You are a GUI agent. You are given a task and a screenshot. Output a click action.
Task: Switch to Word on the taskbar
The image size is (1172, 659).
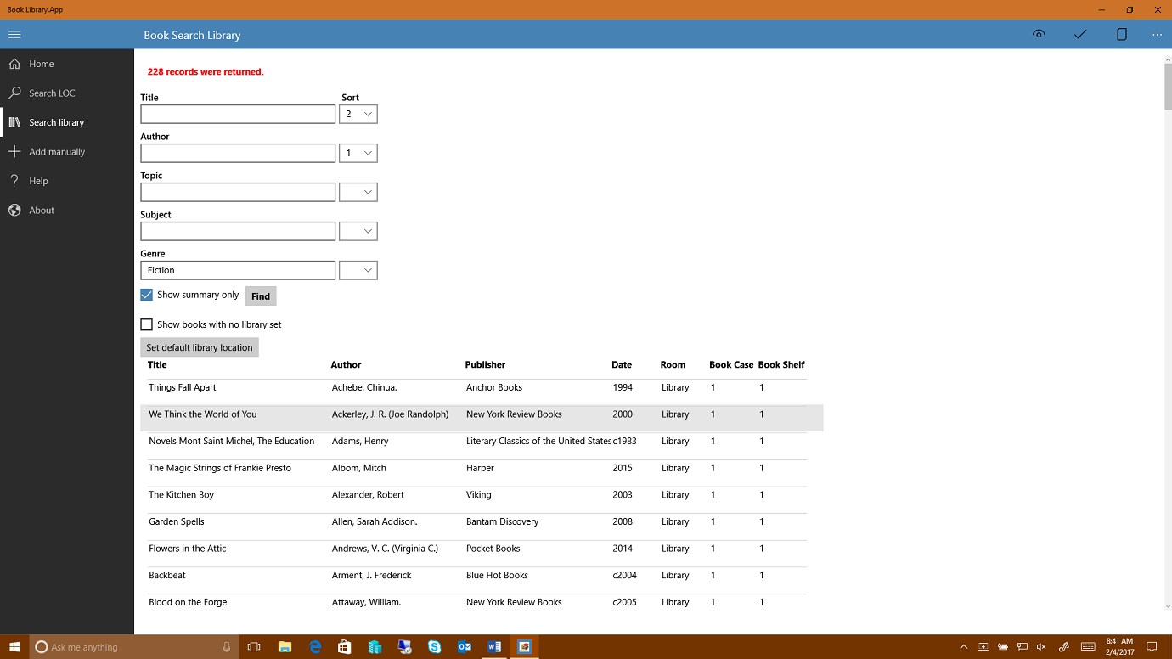[x=494, y=647]
